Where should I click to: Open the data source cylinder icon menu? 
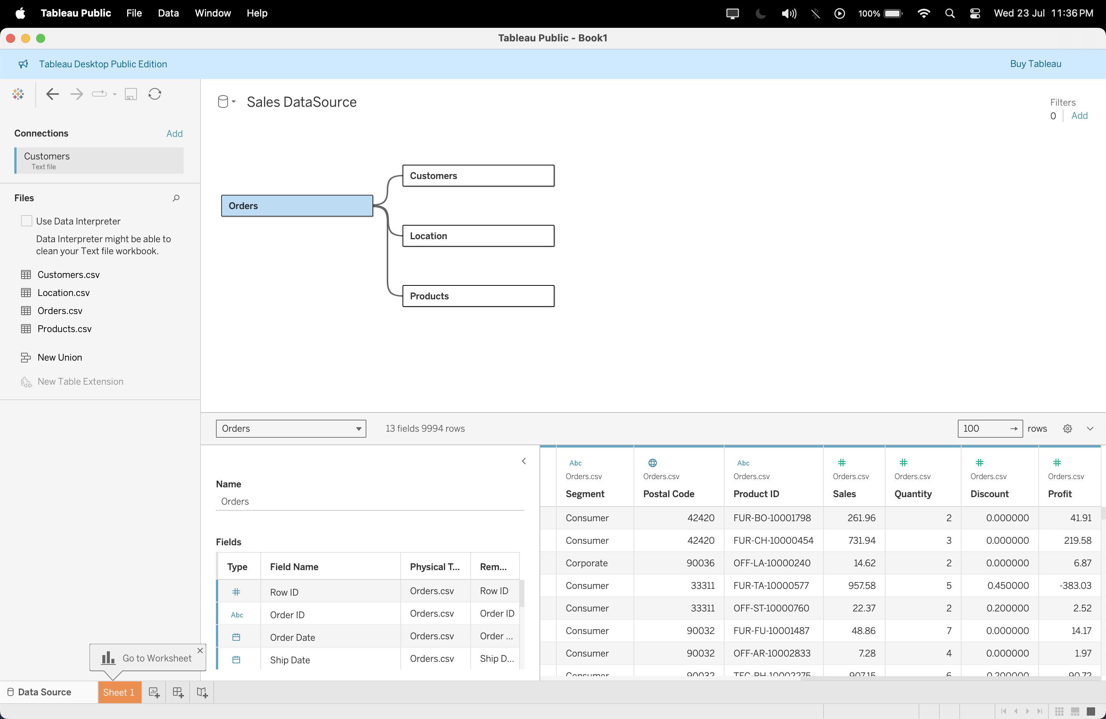(226, 102)
